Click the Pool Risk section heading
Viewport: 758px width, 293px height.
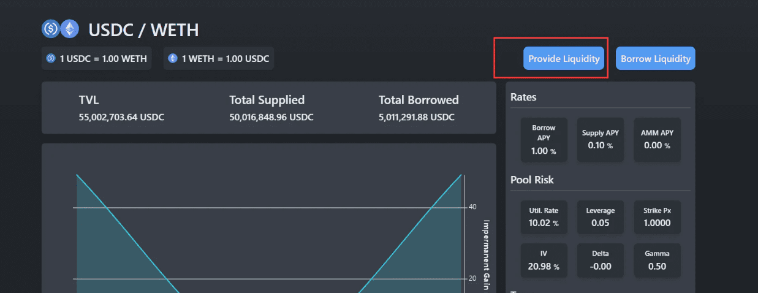click(532, 180)
